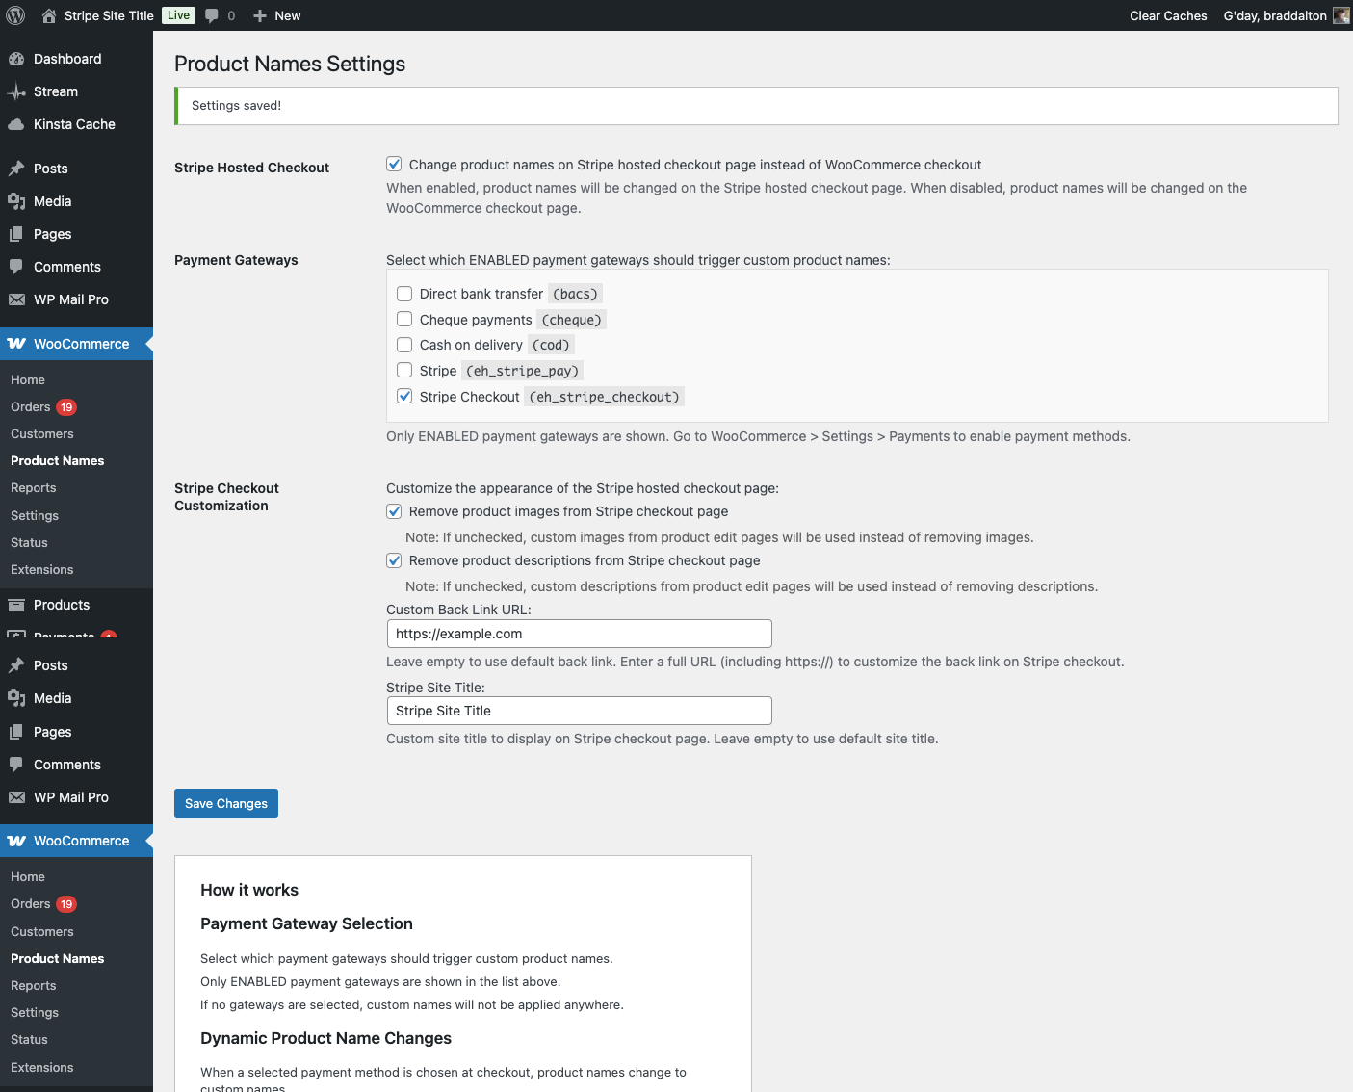The height and width of the screenshot is (1092, 1353).
Task: Check the Cash on delivery gateway box
Action: pyautogui.click(x=404, y=345)
